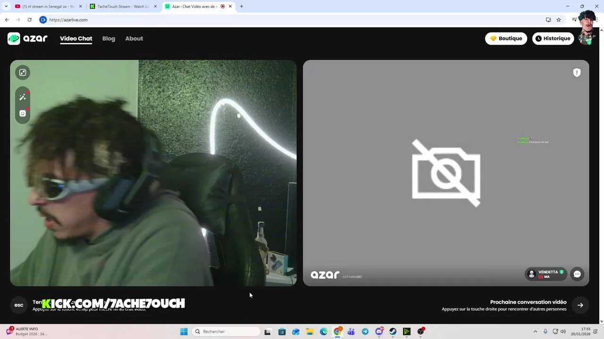Open File Explorer from the taskbar
Image resolution: width=604 pixels, height=339 pixels.
point(310,331)
